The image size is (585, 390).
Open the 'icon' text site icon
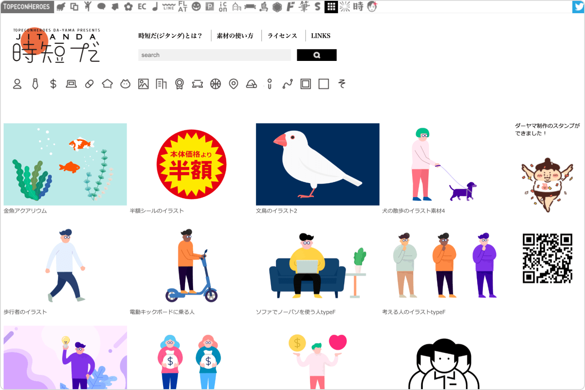click(223, 7)
